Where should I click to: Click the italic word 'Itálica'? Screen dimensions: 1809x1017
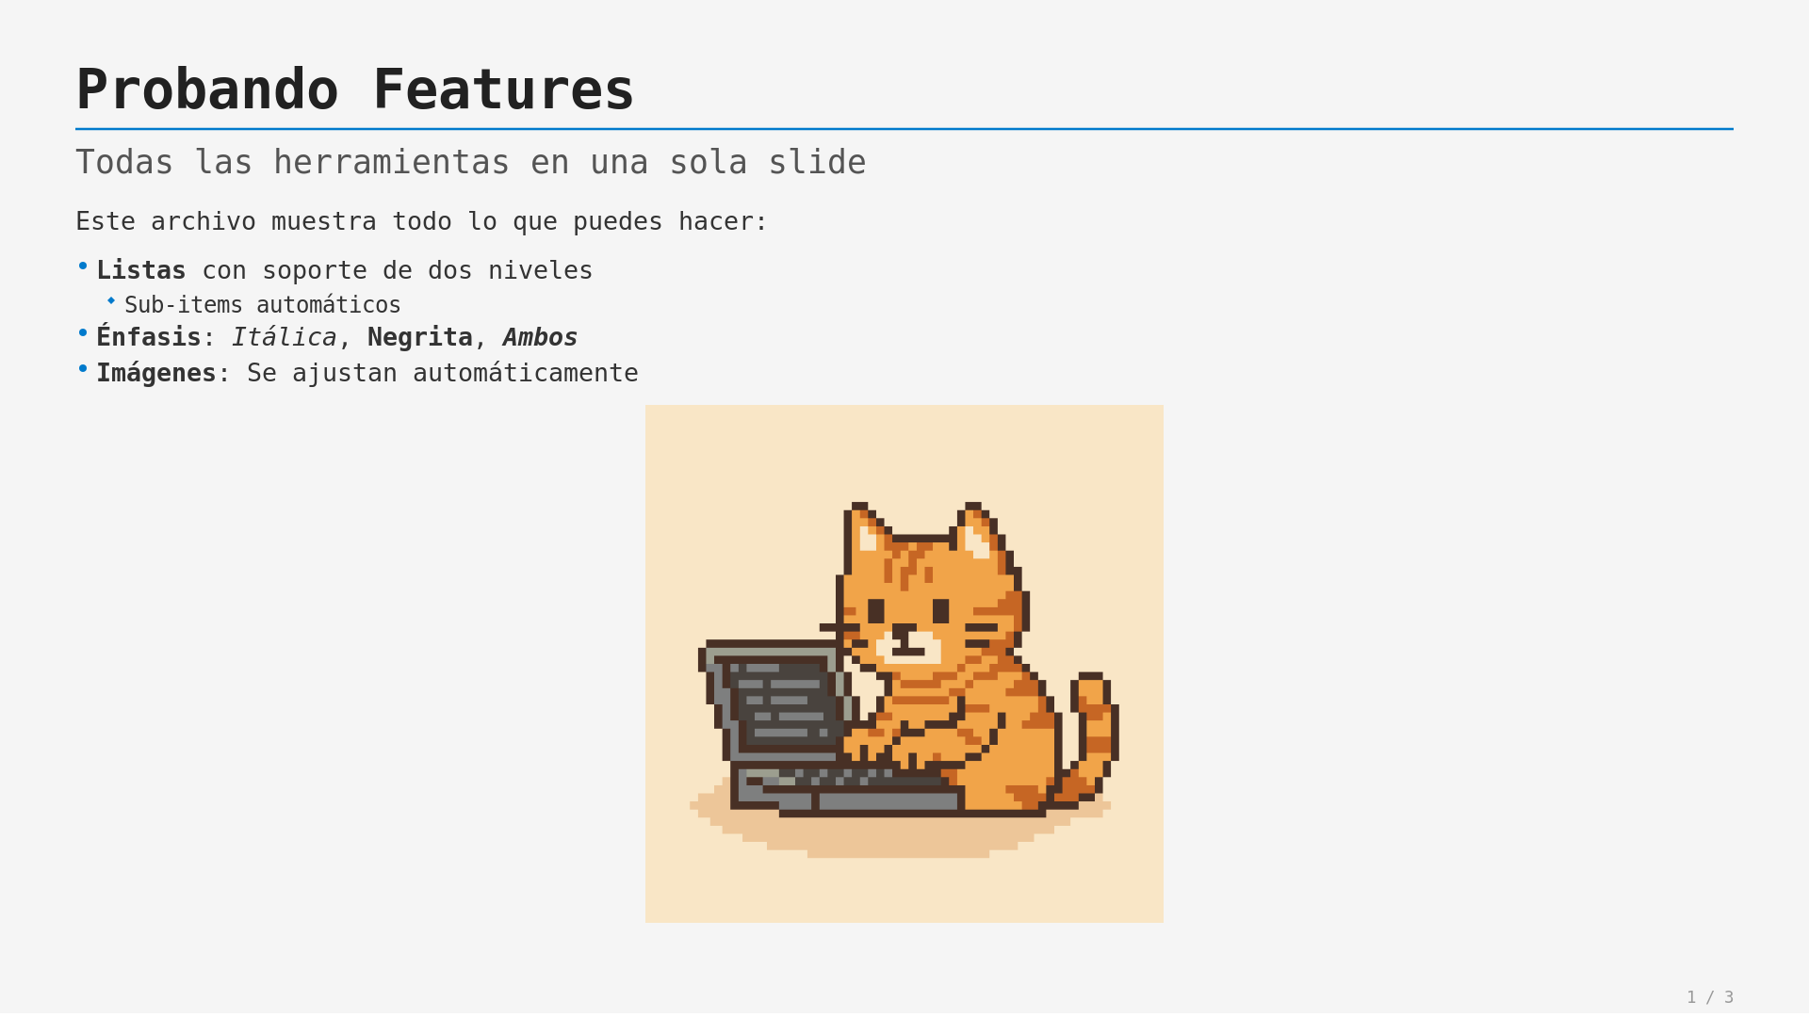tap(284, 337)
